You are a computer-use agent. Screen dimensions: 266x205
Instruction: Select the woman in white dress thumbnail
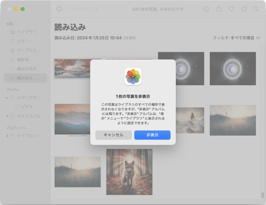190,120
